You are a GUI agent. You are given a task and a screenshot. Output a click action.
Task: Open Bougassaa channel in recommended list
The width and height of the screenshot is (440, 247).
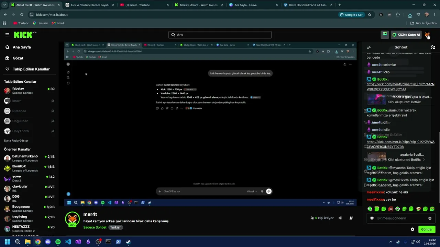[29, 209]
